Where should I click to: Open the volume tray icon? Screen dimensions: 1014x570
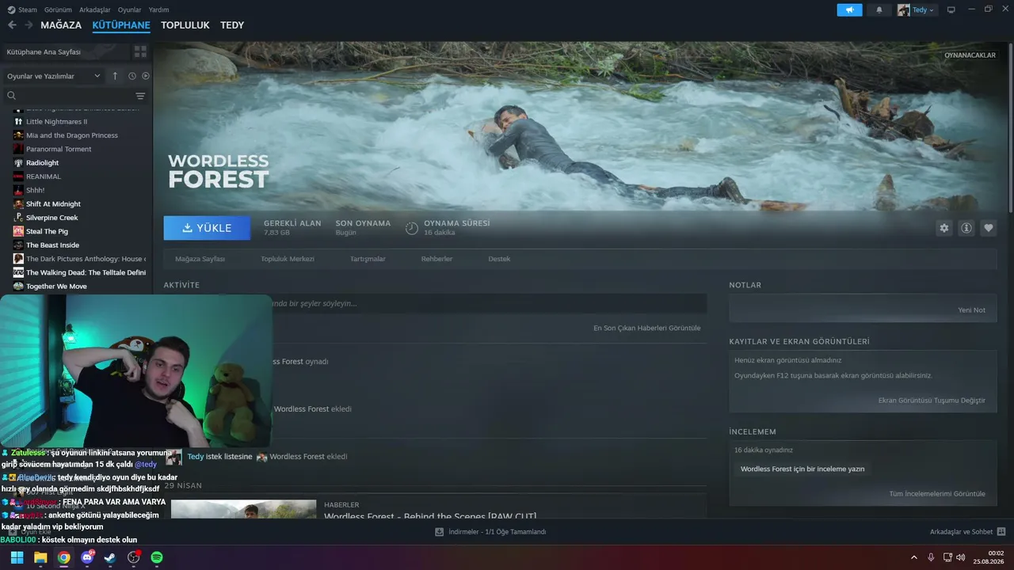(960, 557)
